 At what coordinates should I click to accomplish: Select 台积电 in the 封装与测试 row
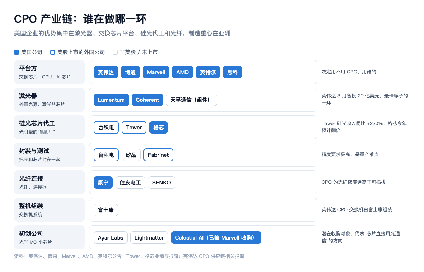coord(106,155)
